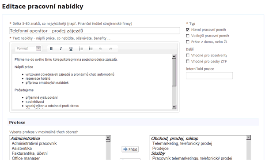Click the Přidat button
This screenshot has width=265, height=160.
(130, 149)
